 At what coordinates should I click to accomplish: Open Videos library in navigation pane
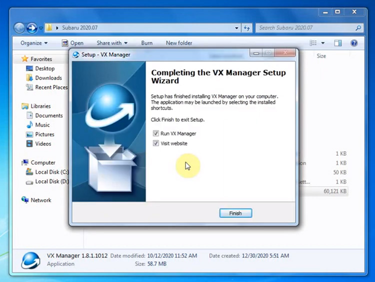(x=43, y=144)
